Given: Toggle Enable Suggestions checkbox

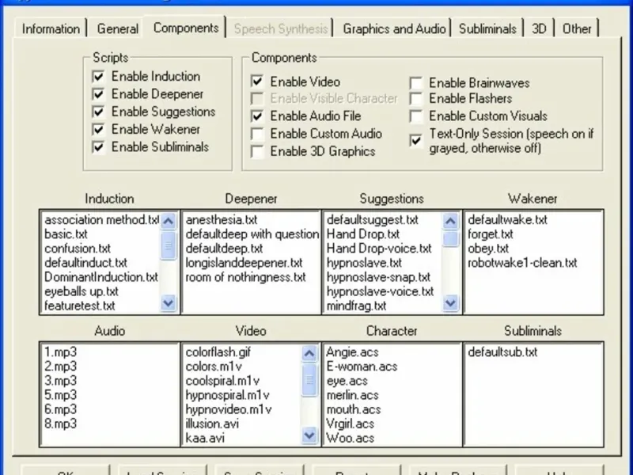Looking at the screenshot, I should point(98,112).
